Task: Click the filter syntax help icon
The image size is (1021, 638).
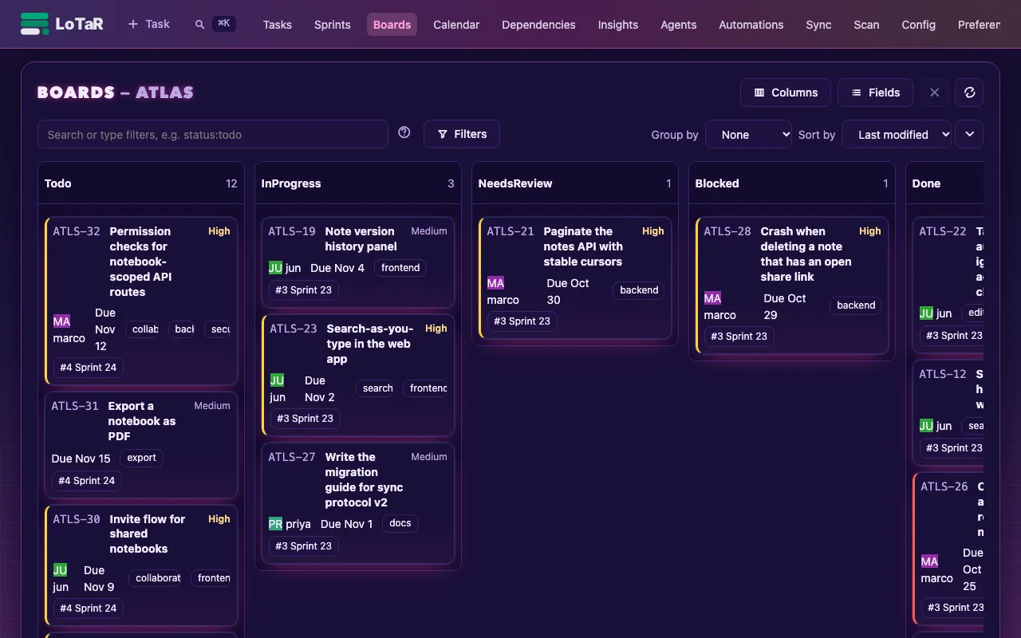Action: (404, 132)
